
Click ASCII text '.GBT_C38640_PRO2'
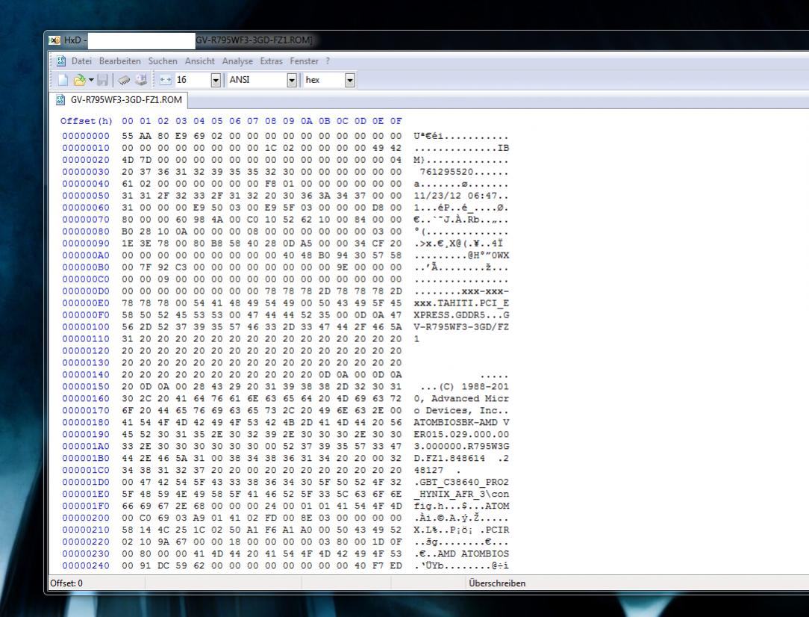pos(461,483)
